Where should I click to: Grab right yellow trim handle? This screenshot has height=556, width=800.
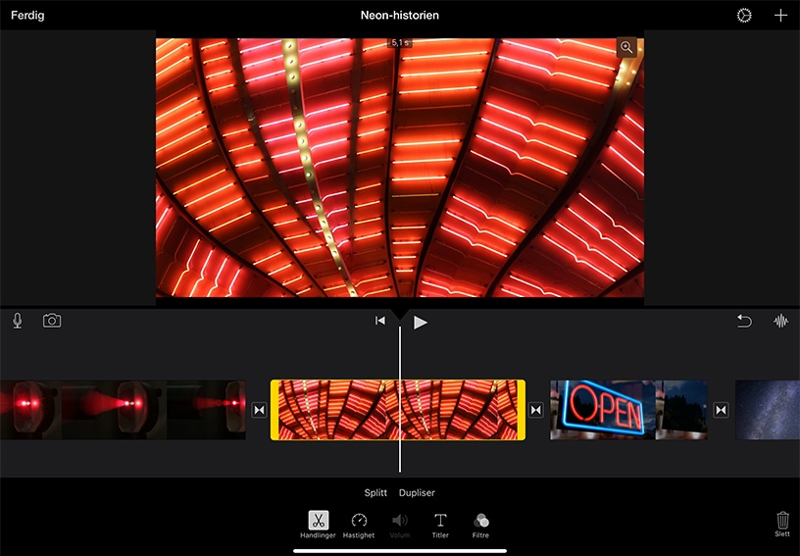click(522, 410)
